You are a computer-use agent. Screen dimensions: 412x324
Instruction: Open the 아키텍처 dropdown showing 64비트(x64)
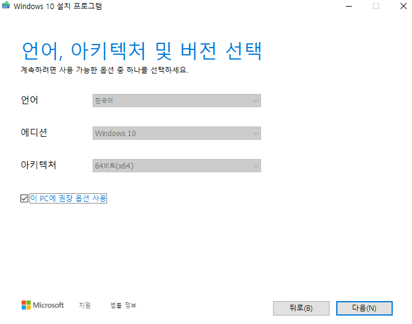click(x=177, y=166)
